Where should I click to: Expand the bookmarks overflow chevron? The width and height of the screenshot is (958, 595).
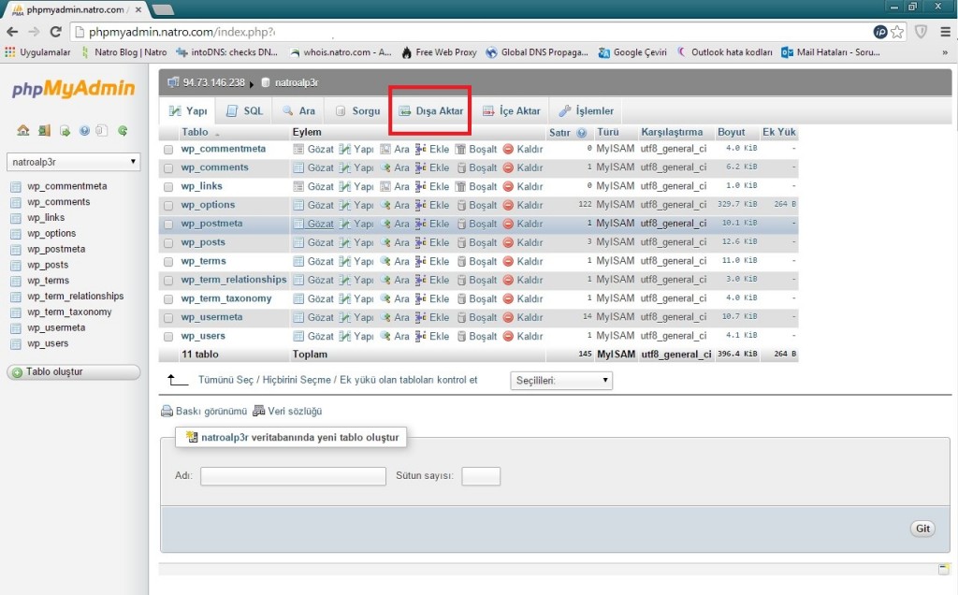(x=945, y=52)
